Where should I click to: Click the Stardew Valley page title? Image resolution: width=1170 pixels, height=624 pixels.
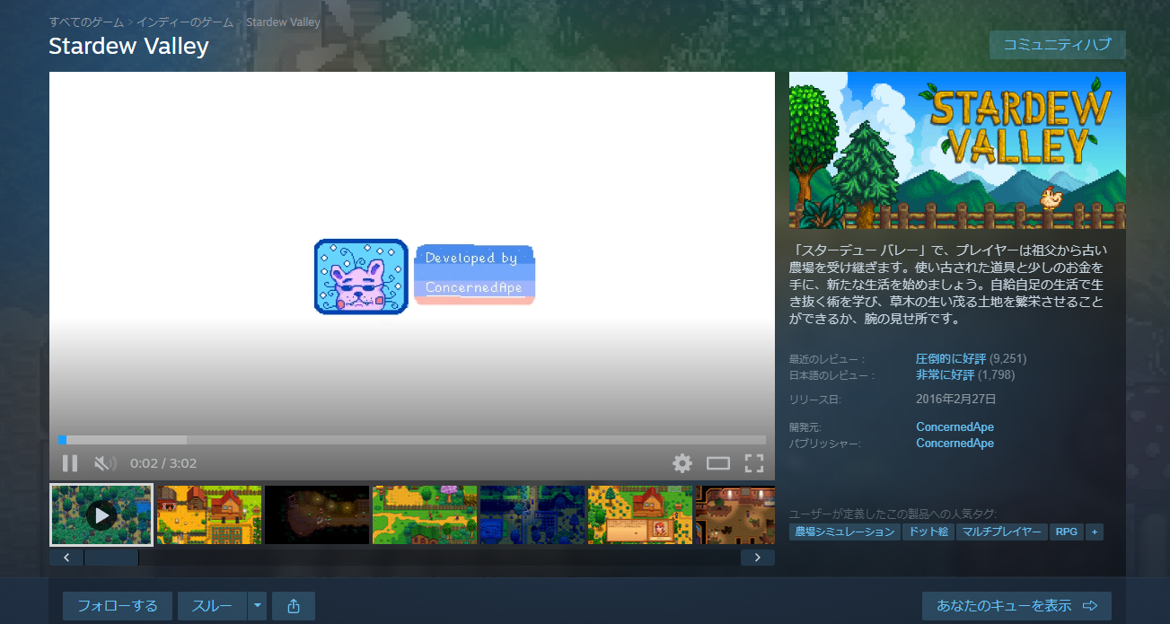[128, 46]
